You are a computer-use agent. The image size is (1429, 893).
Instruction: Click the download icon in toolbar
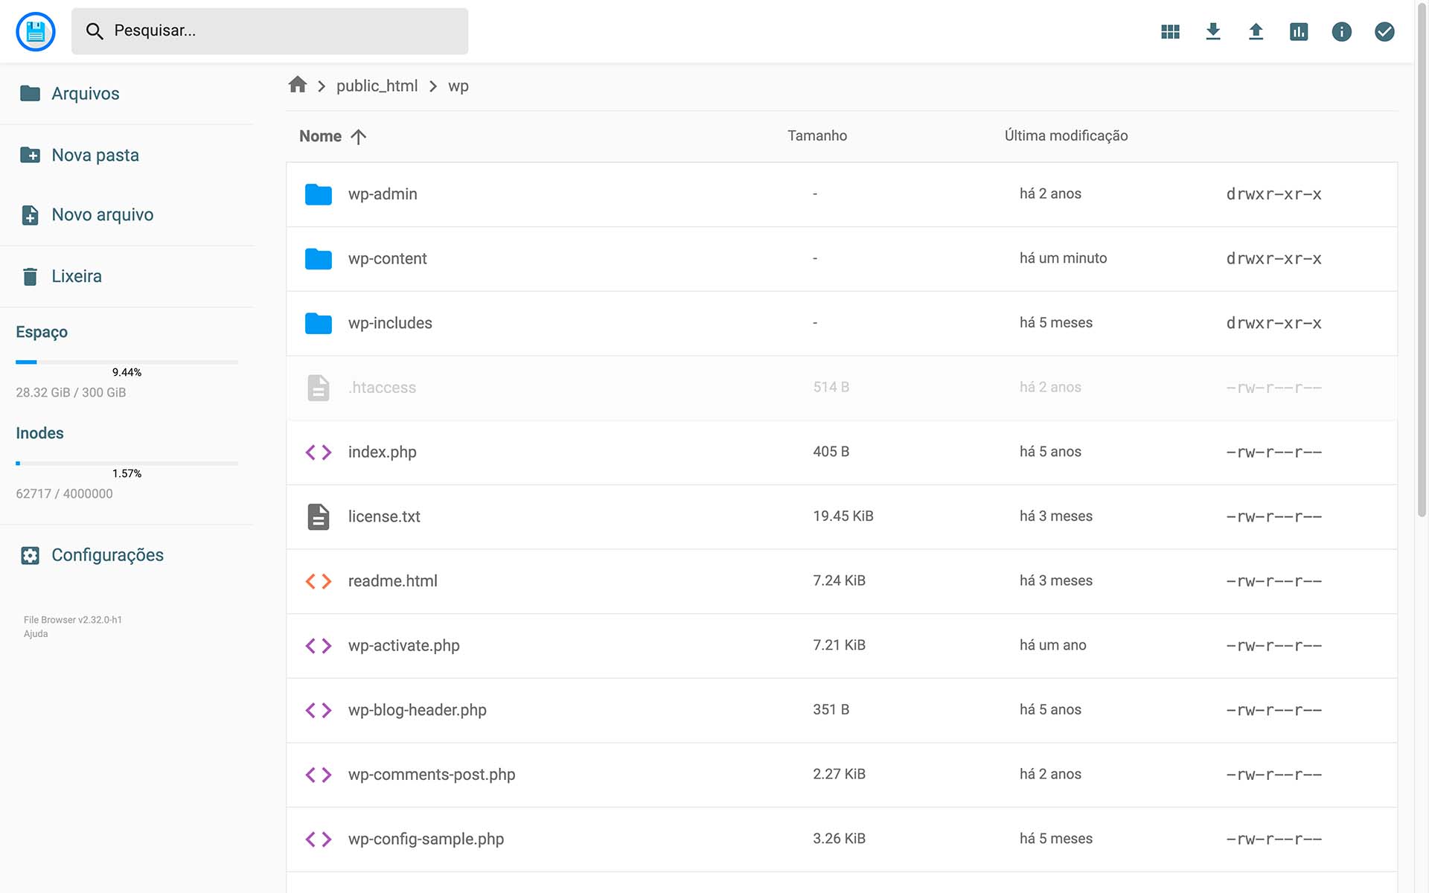[1213, 31]
